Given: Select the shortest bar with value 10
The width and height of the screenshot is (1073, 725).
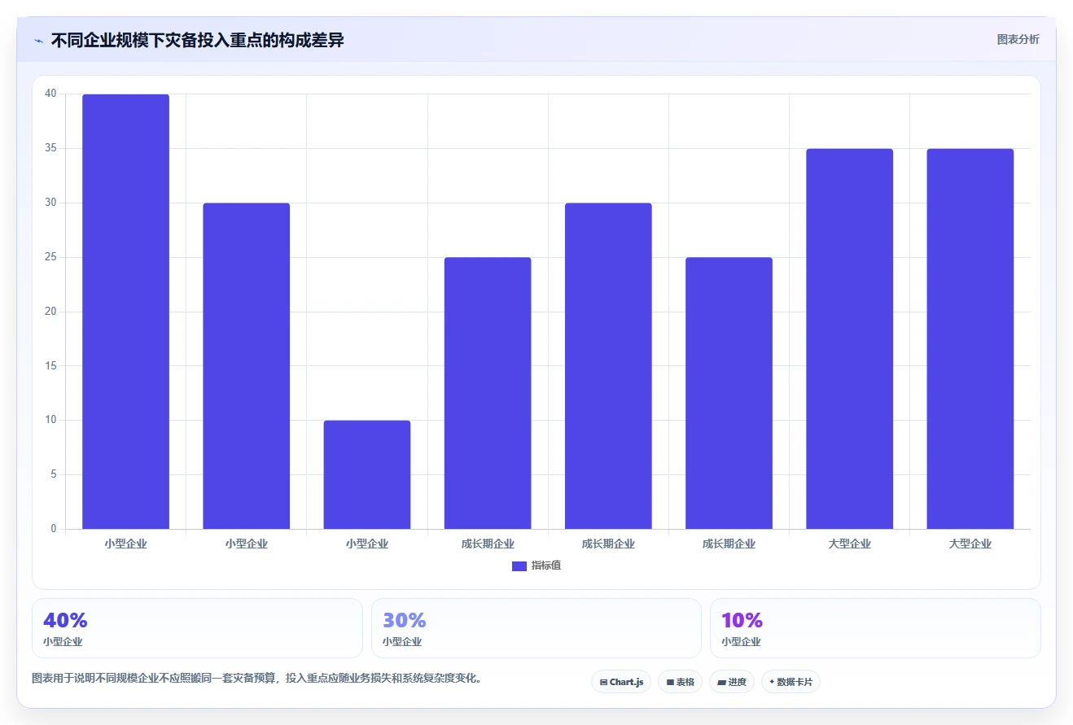Looking at the screenshot, I should pos(367,474).
